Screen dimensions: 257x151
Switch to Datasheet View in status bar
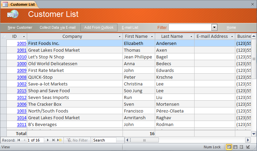pyautogui.click(x=235, y=147)
